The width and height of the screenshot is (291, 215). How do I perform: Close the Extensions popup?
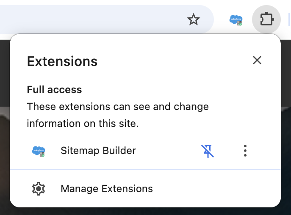[257, 60]
